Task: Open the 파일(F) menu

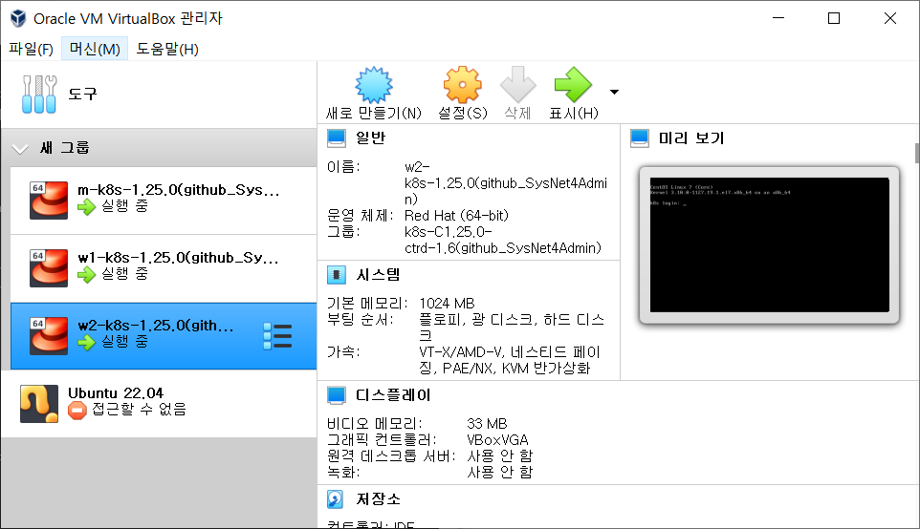Action: point(31,50)
